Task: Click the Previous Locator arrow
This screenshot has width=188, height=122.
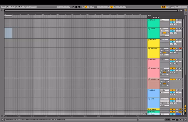Action: click(x=149, y=18)
